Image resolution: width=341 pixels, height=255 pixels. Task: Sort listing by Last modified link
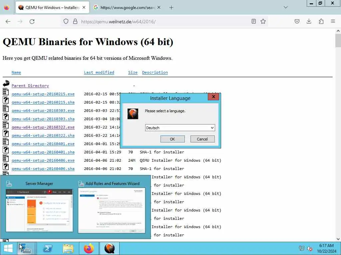point(99,72)
